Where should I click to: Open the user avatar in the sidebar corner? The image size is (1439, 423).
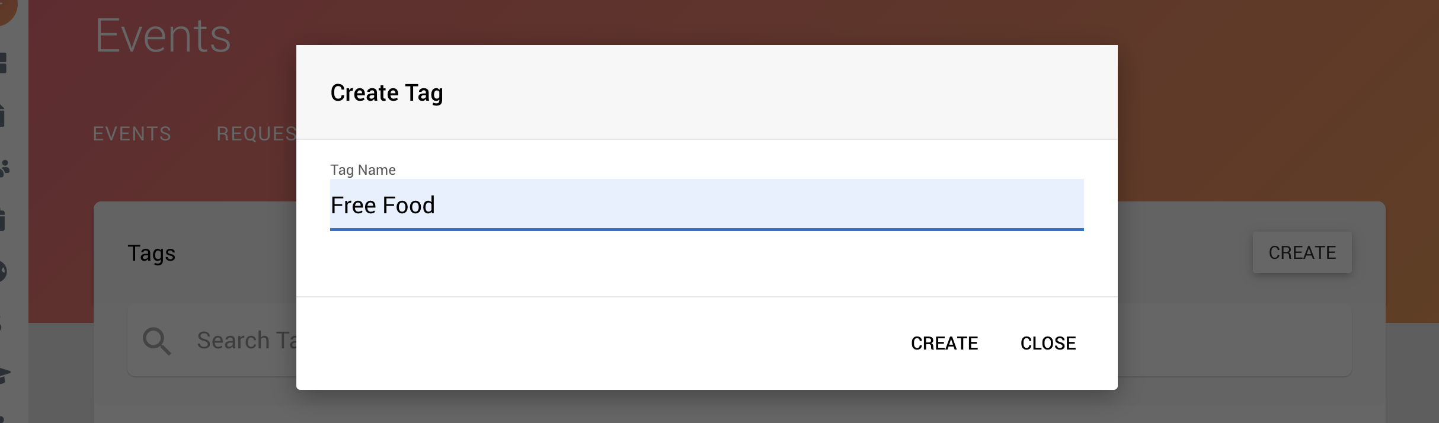click(x=6, y=9)
